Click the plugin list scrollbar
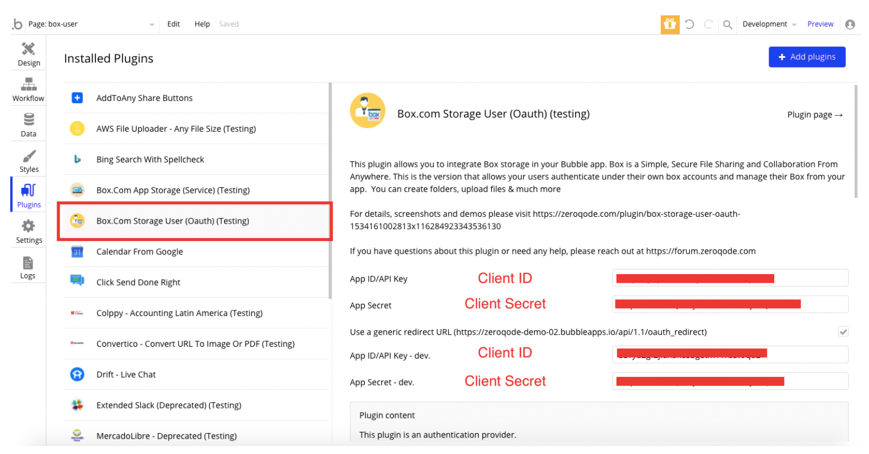This screenshot has height=454, width=869. tap(330, 191)
